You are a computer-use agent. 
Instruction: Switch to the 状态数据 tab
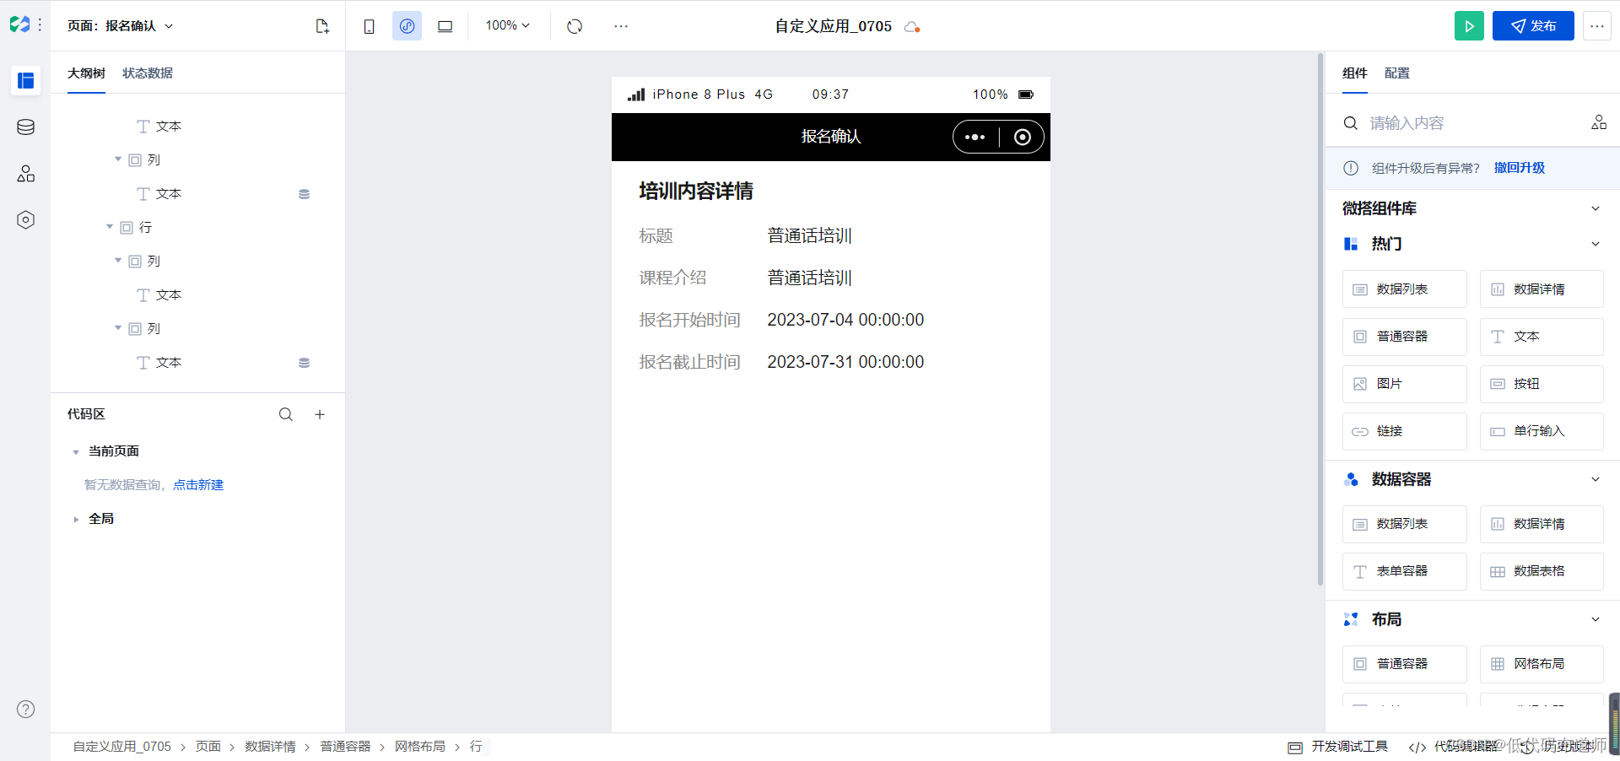click(148, 73)
